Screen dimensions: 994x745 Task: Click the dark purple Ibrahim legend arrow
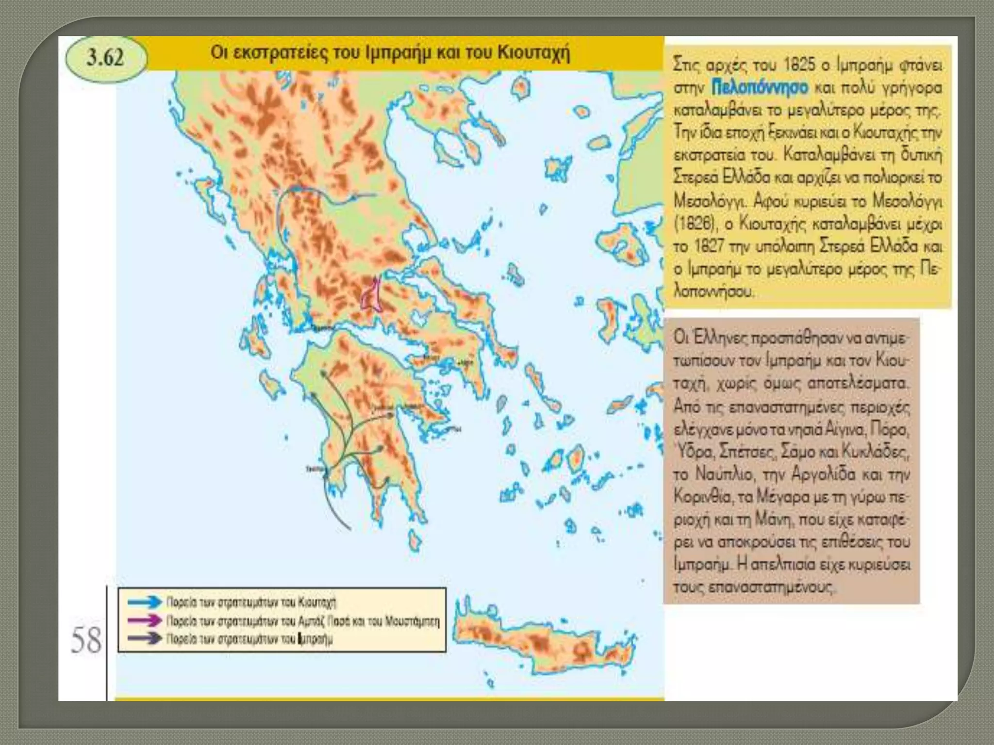(145, 639)
